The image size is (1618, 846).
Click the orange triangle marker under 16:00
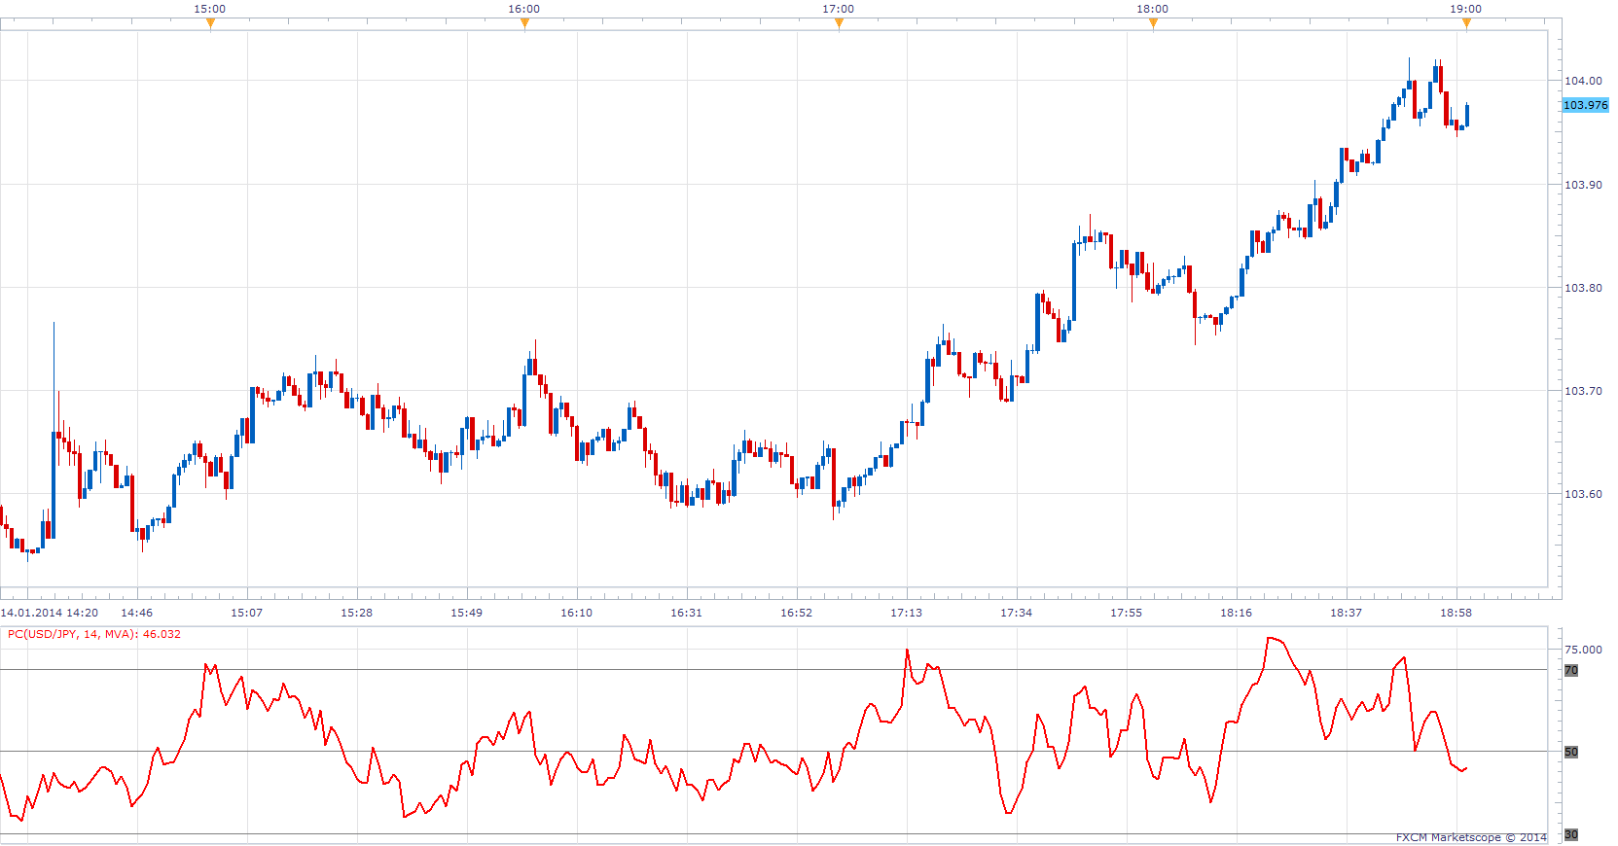click(x=524, y=24)
